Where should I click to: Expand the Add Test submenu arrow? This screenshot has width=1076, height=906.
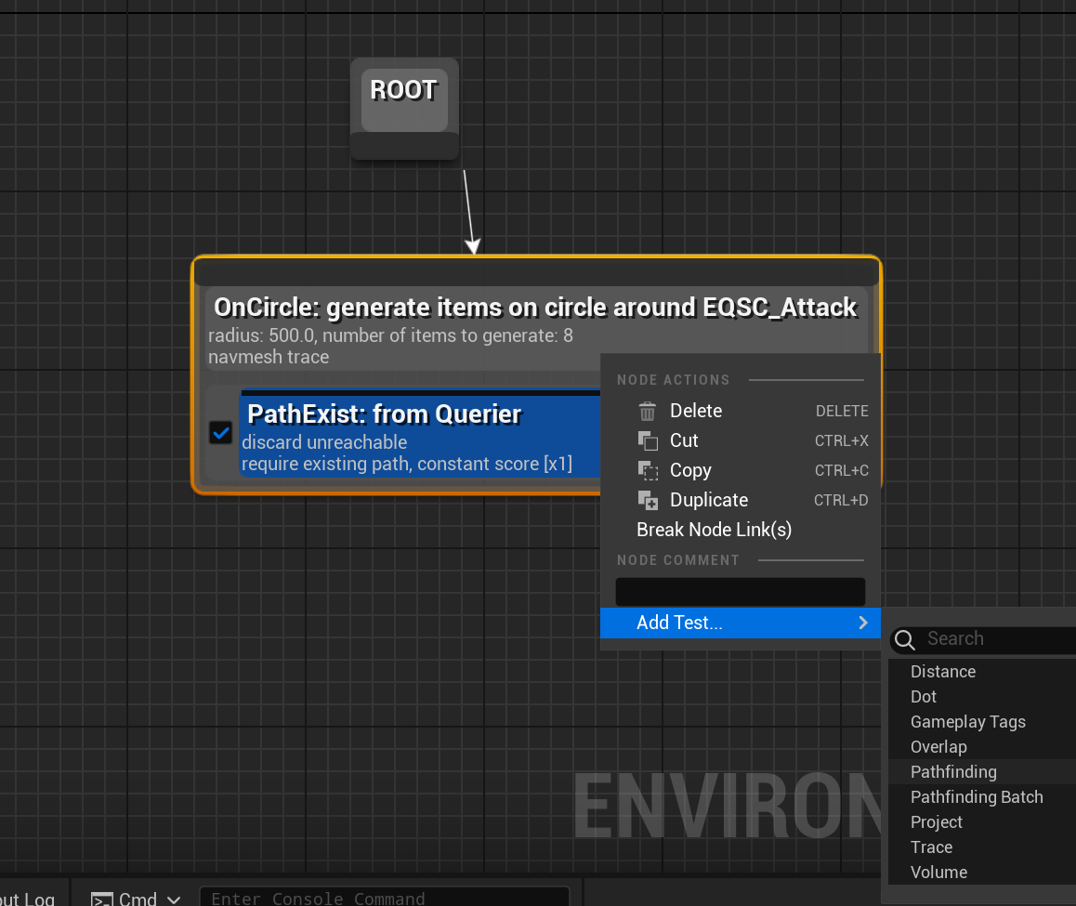(x=863, y=623)
